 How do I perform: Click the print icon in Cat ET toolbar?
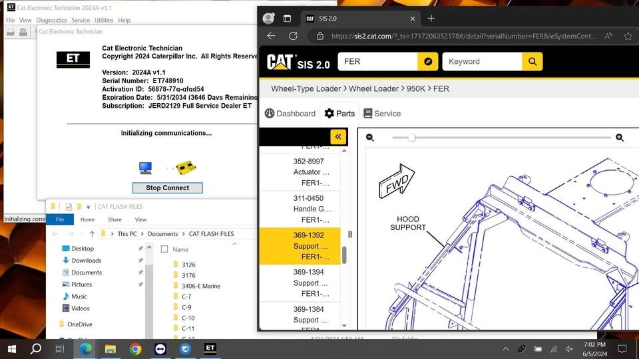click(x=11, y=32)
